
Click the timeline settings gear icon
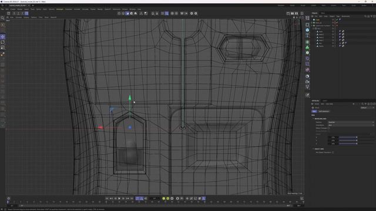[x=9, y=198]
